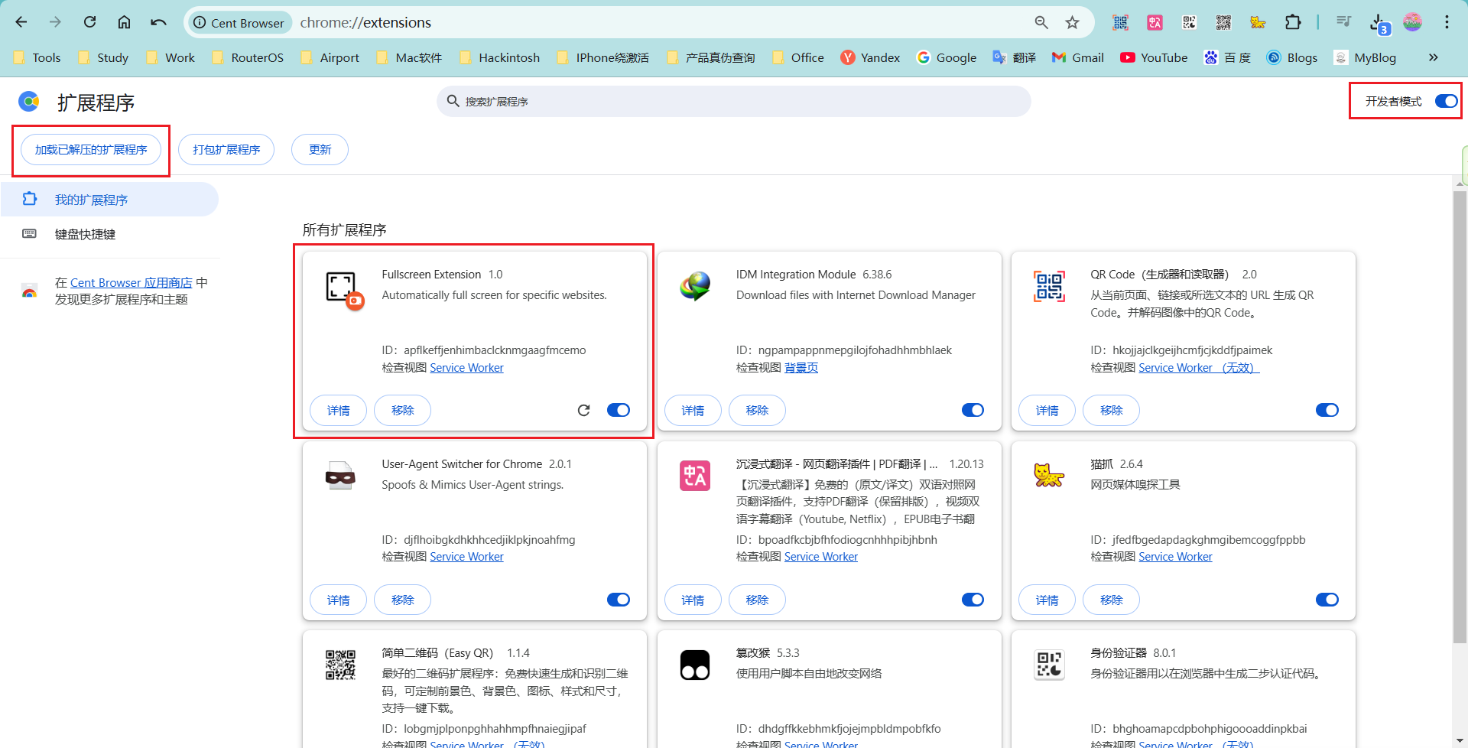Open the Office bookmark folder
The image size is (1468, 748).
tap(799, 57)
